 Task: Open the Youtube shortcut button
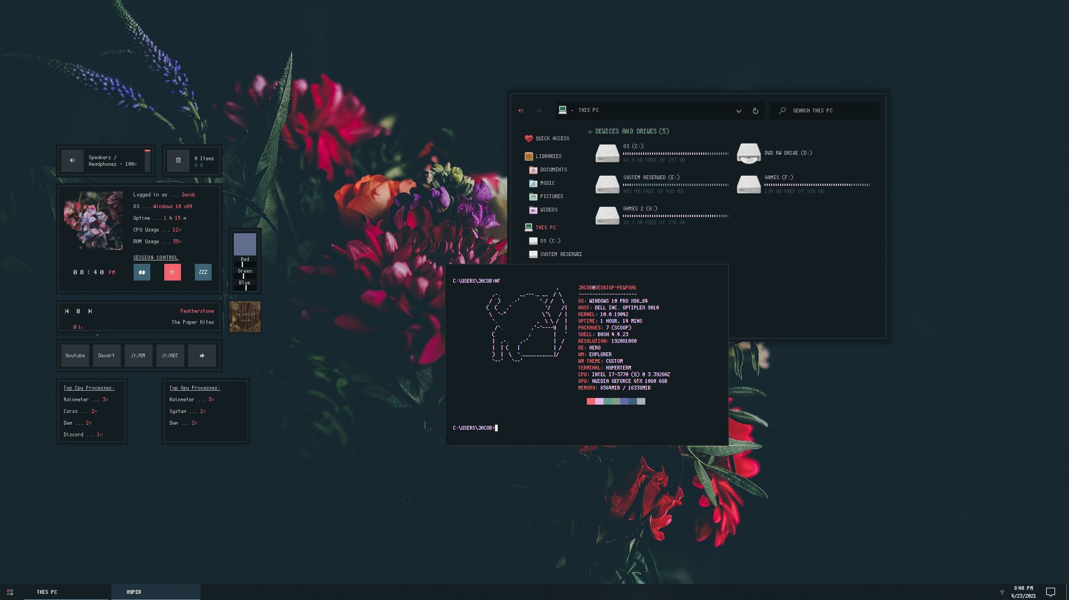pyautogui.click(x=75, y=355)
